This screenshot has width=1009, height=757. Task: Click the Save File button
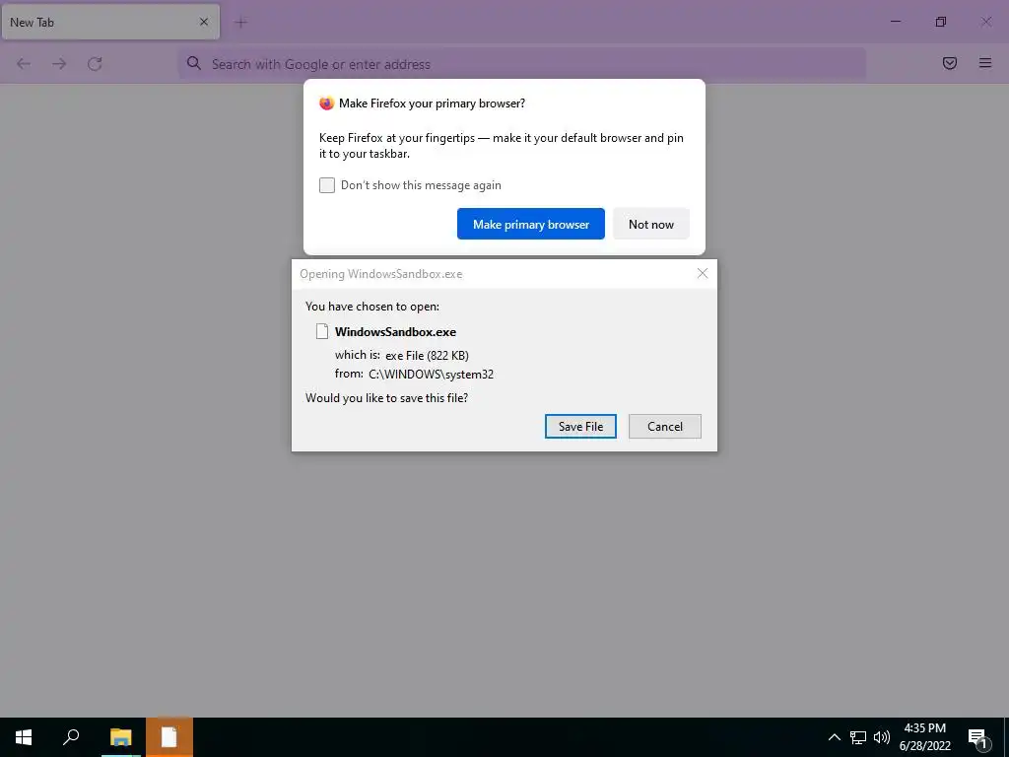(580, 426)
